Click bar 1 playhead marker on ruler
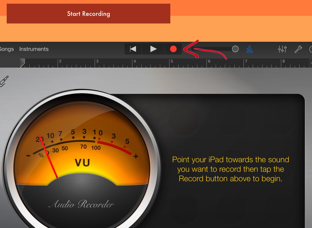 [x=22, y=62]
